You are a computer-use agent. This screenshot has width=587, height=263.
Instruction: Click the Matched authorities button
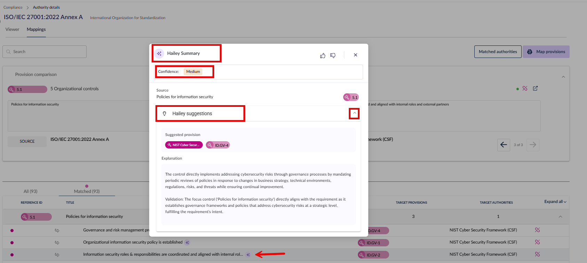(x=498, y=52)
